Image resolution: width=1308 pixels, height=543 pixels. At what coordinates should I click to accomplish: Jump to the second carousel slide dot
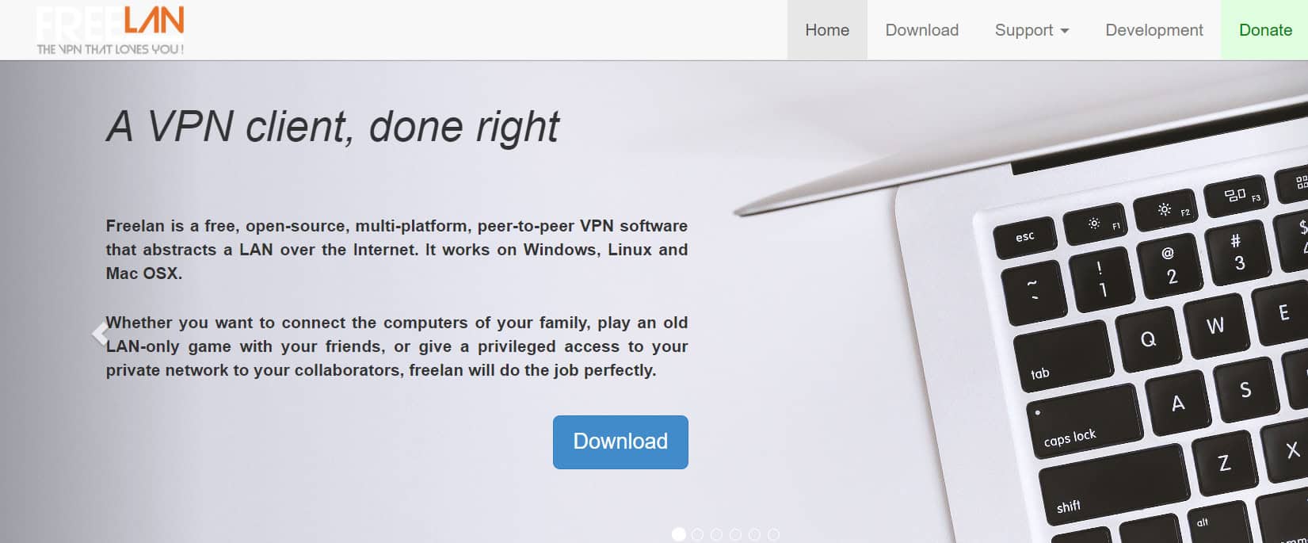click(x=697, y=534)
